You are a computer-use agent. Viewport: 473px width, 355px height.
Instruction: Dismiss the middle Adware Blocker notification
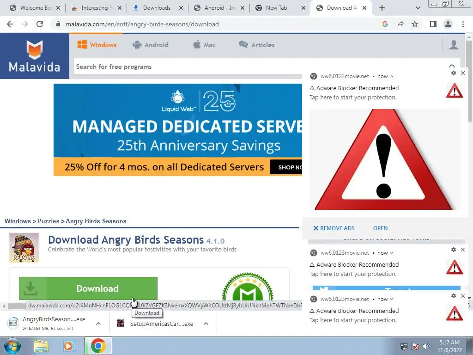click(463, 250)
